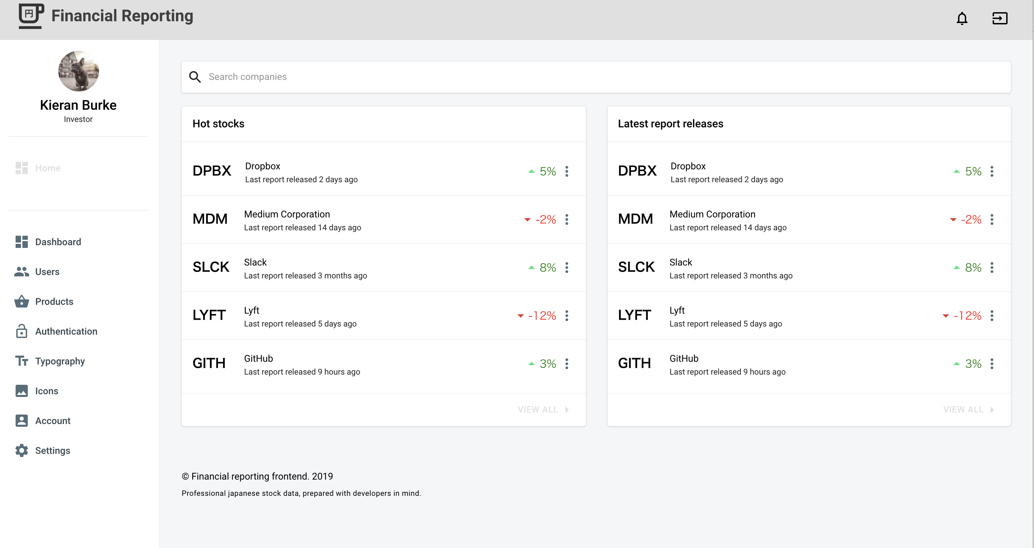Open more options for Slack in Latest report releases
The height and width of the screenshot is (548, 1034).
point(992,268)
